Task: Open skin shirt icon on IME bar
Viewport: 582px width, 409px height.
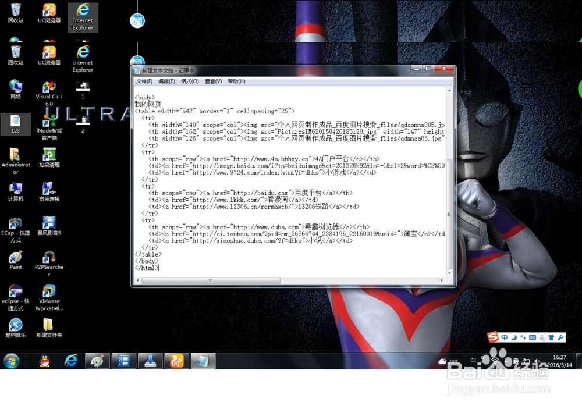Action: point(551,337)
